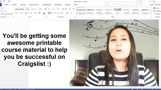Click the Borders icon
The height and width of the screenshot is (90, 161).
tap(71, 13)
